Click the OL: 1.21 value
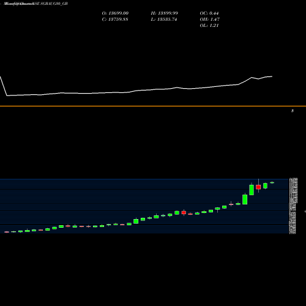The height and width of the screenshot is (306, 306). (209, 26)
